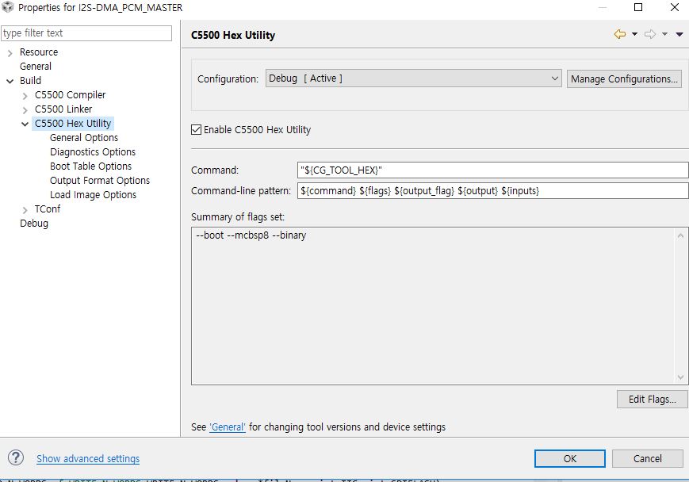Click the Help question mark icon

(14, 458)
